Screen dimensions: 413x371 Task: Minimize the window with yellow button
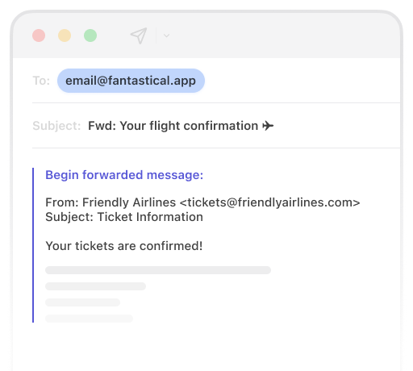point(65,35)
